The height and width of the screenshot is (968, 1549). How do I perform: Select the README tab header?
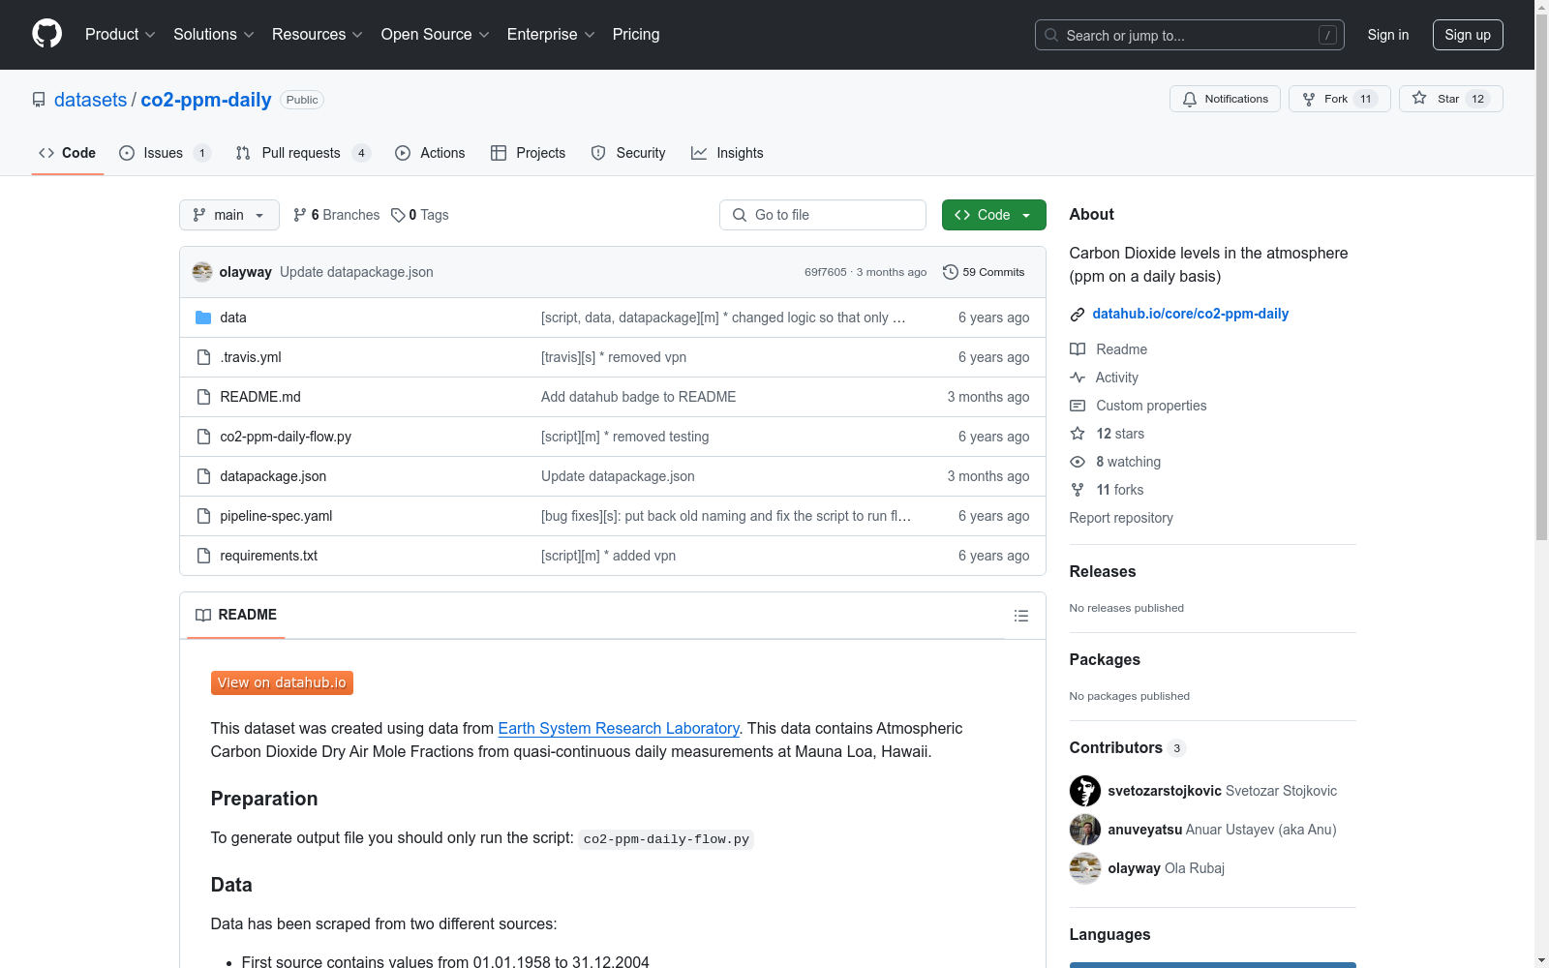pyautogui.click(x=236, y=615)
